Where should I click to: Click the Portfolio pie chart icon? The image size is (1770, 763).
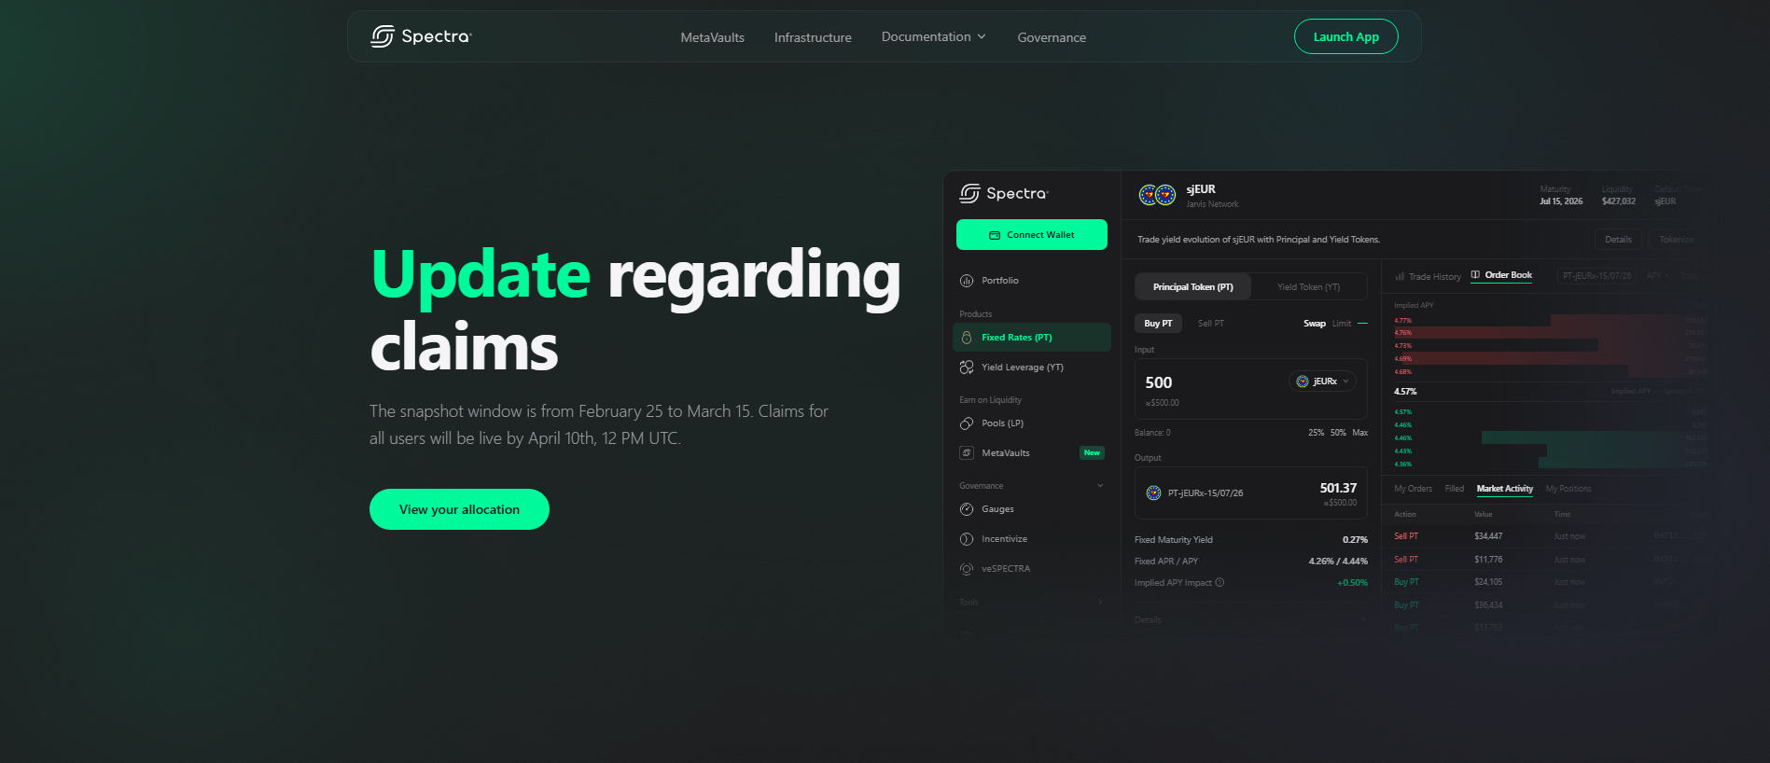[967, 281]
